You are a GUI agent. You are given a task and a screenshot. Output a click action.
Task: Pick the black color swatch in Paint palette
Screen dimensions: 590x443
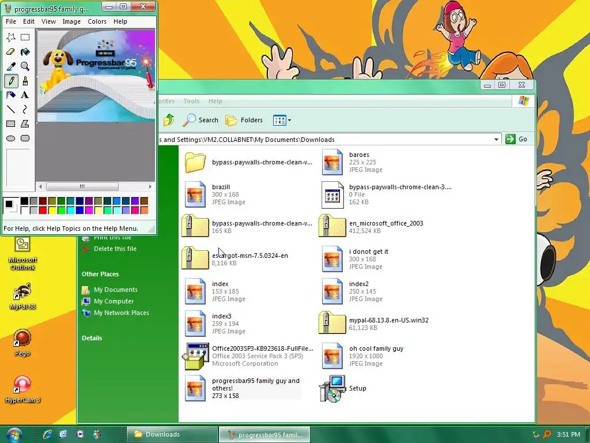click(24, 201)
